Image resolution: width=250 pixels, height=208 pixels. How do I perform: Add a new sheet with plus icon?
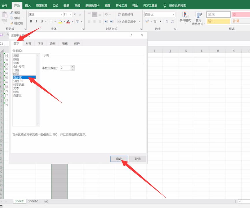46,201
